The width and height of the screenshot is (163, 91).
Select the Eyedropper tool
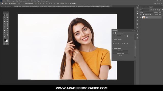pyautogui.click(x=4, y=22)
